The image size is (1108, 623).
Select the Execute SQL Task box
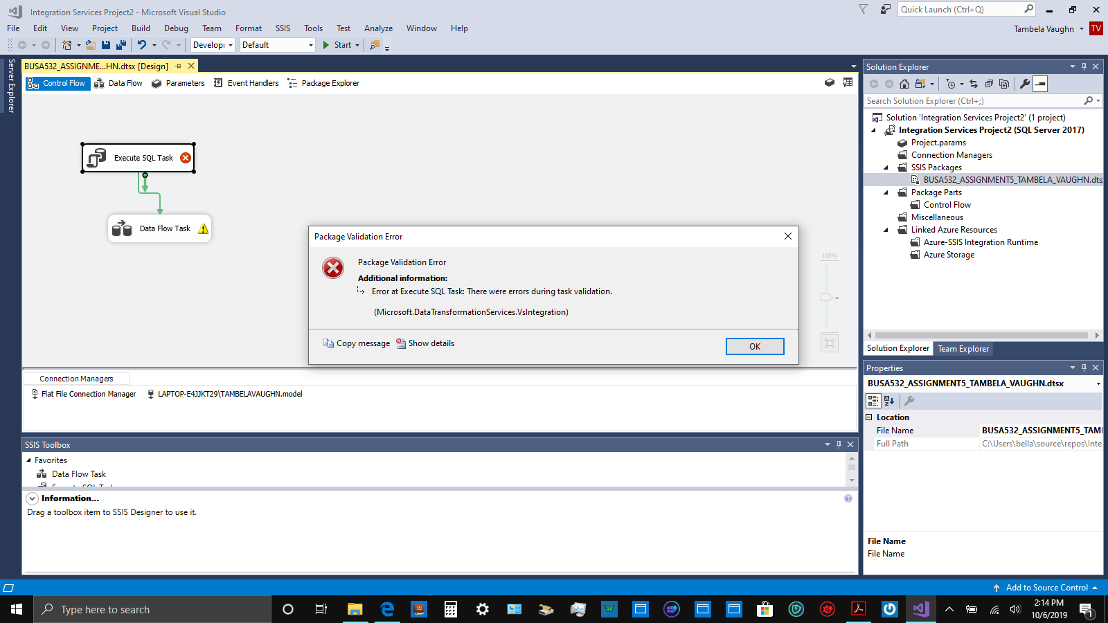(x=138, y=158)
